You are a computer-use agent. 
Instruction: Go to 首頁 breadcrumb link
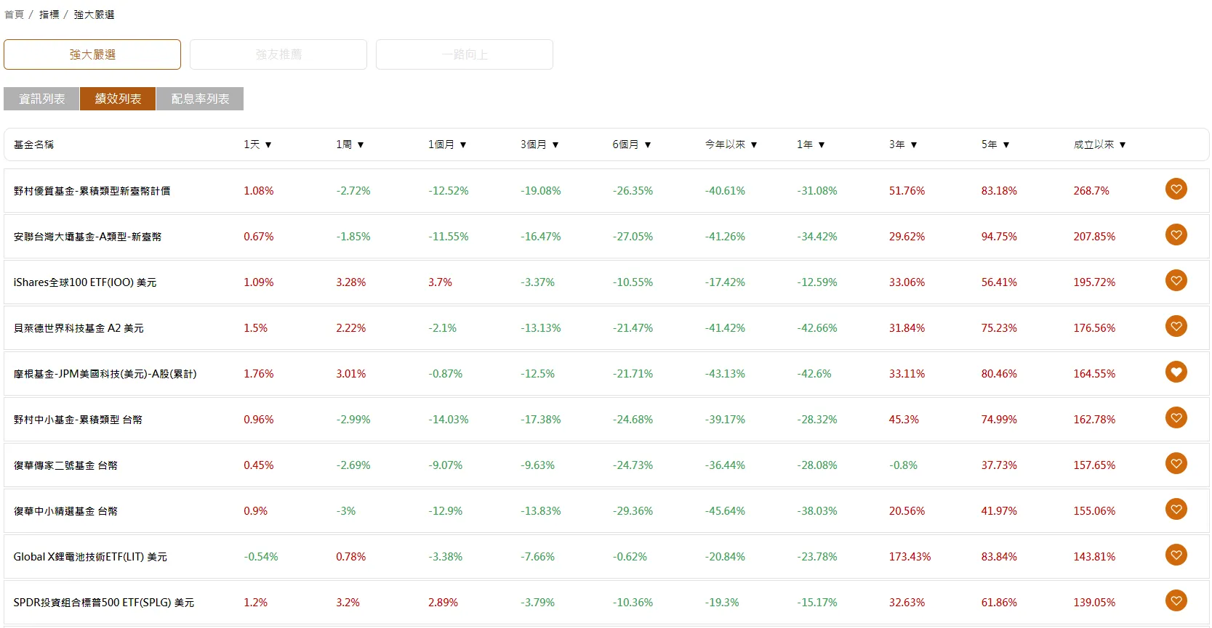tap(14, 15)
